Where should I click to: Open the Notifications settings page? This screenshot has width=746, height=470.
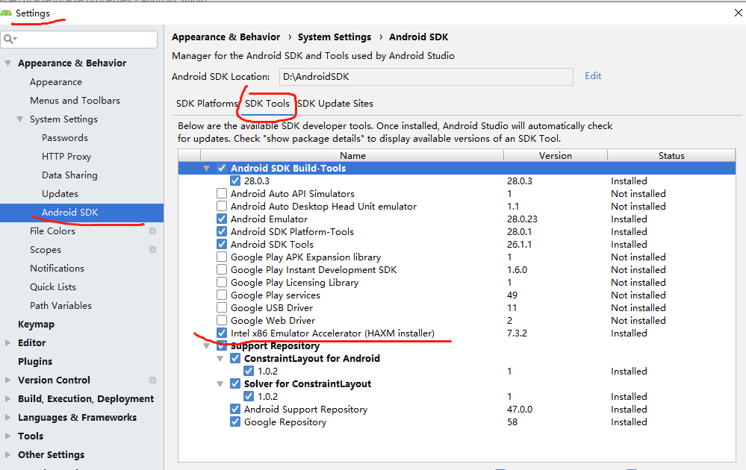(57, 268)
